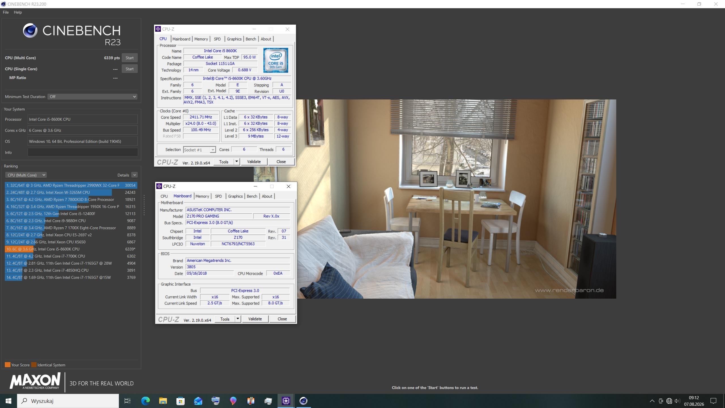Click the Wyszukaj taskbar search box
Image resolution: width=725 pixels, height=408 pixels.
pyautogui.click(x=68, y=401)
